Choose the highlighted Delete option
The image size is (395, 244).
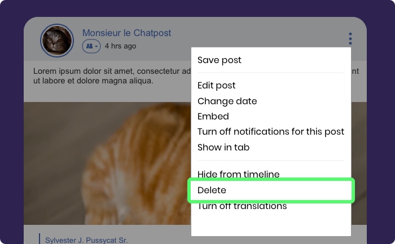coord(271,190)
